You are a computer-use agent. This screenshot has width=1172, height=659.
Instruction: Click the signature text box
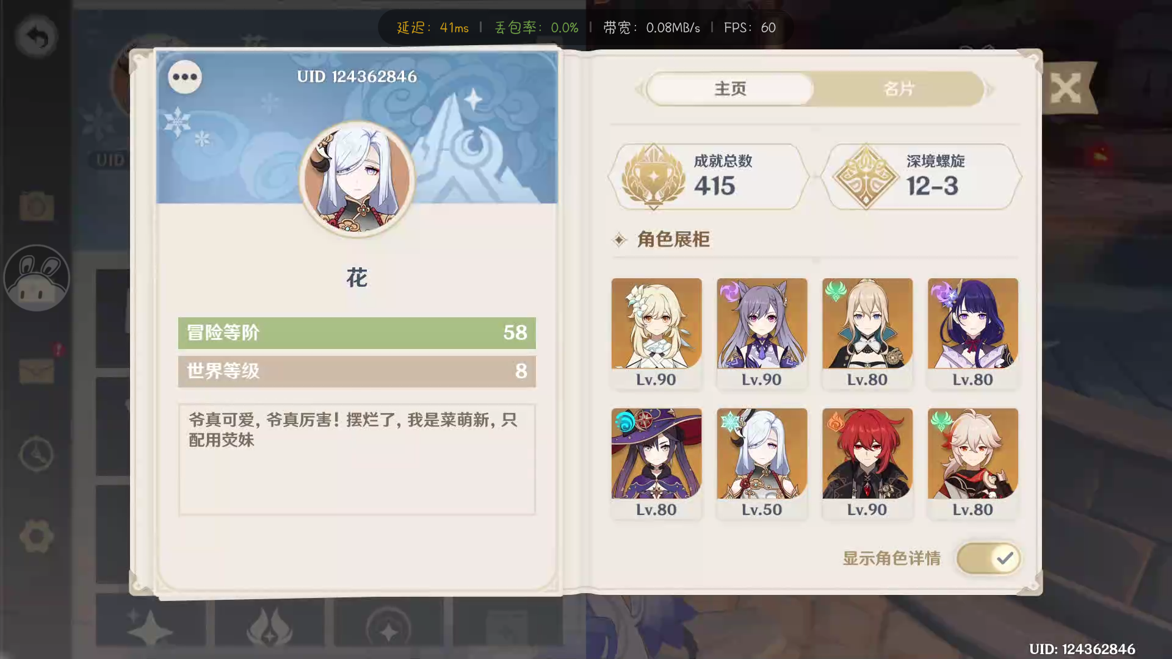click(x=357, y=459)
